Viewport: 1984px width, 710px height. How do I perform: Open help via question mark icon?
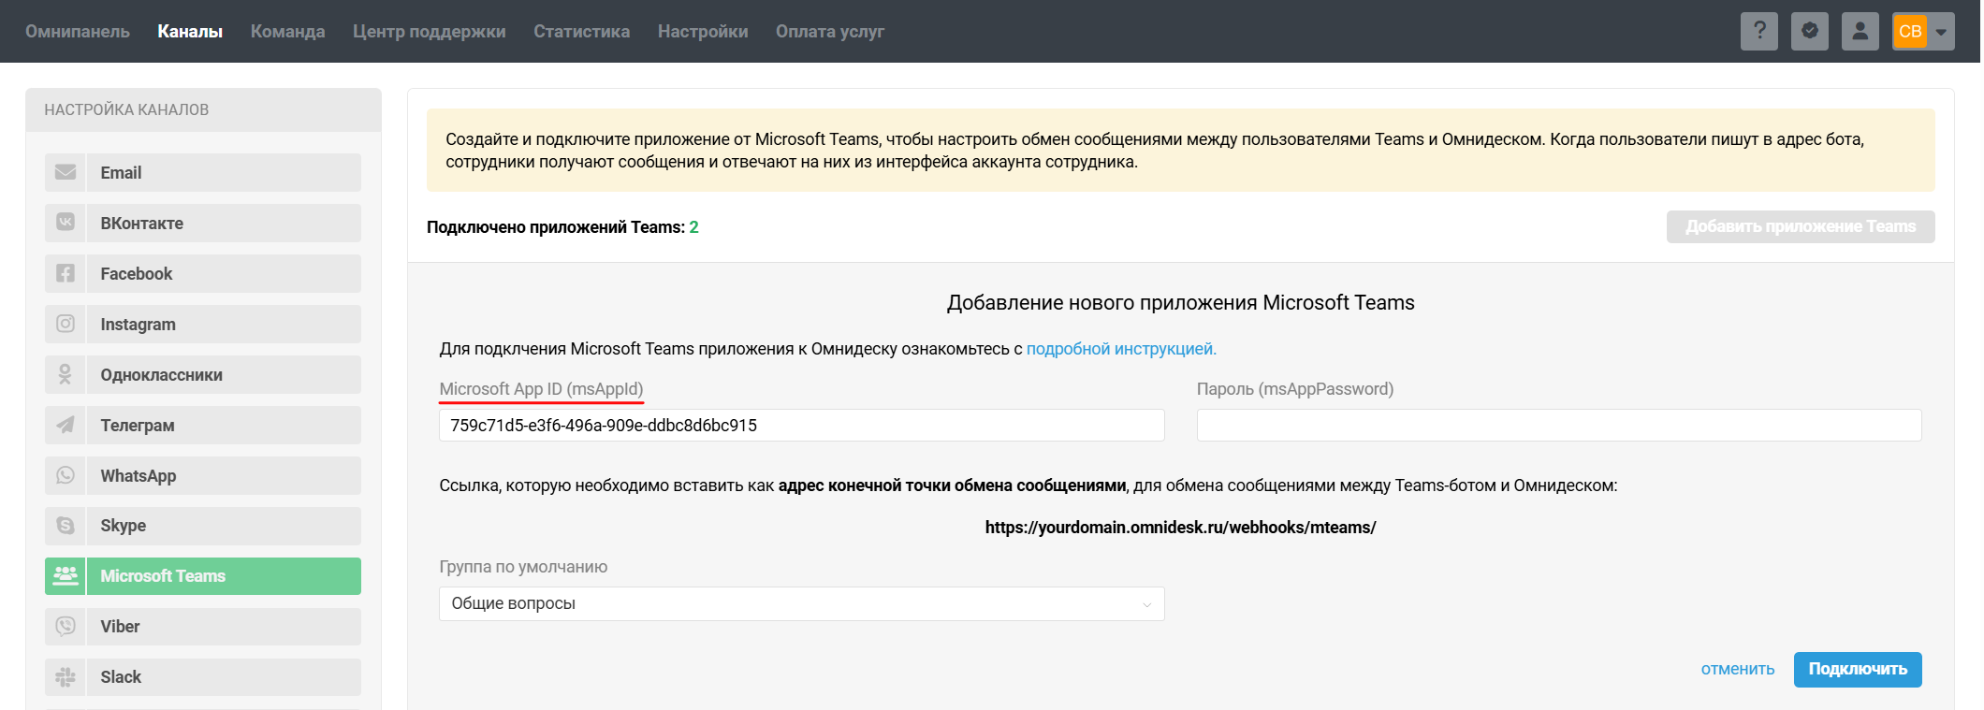coord(1759,31)
